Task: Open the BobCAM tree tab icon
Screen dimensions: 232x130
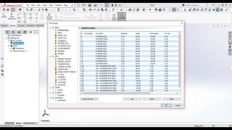Action: click(x=31, y=32)
